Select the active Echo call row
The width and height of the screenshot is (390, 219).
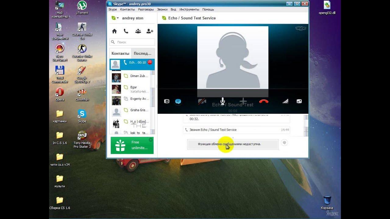point(132,64)
